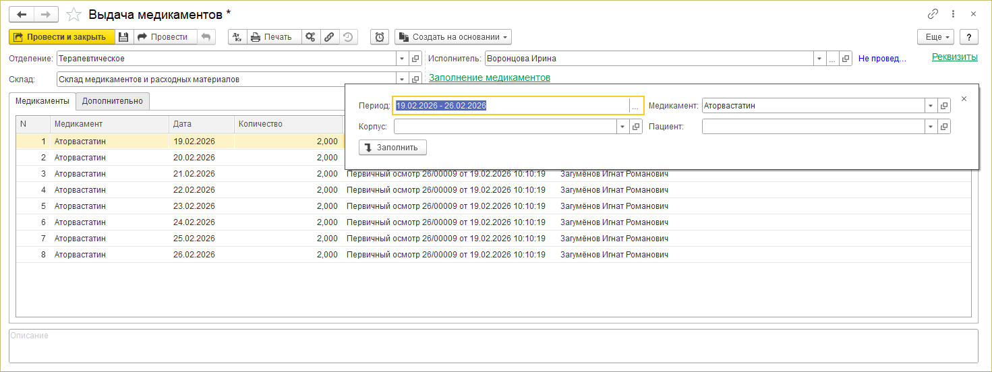Switch to the Дополнительно tab
Image resolution: width=992 pixels, height=372 pixels.
(113, 101)
